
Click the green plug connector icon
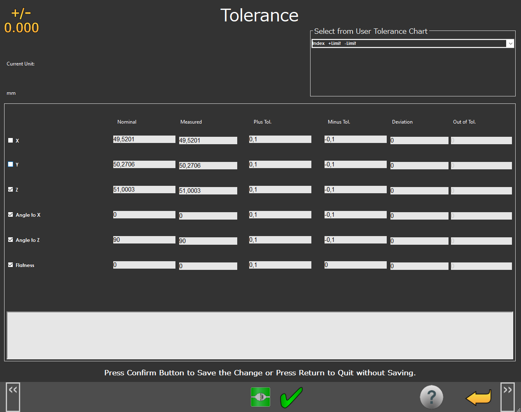point(260,397)
